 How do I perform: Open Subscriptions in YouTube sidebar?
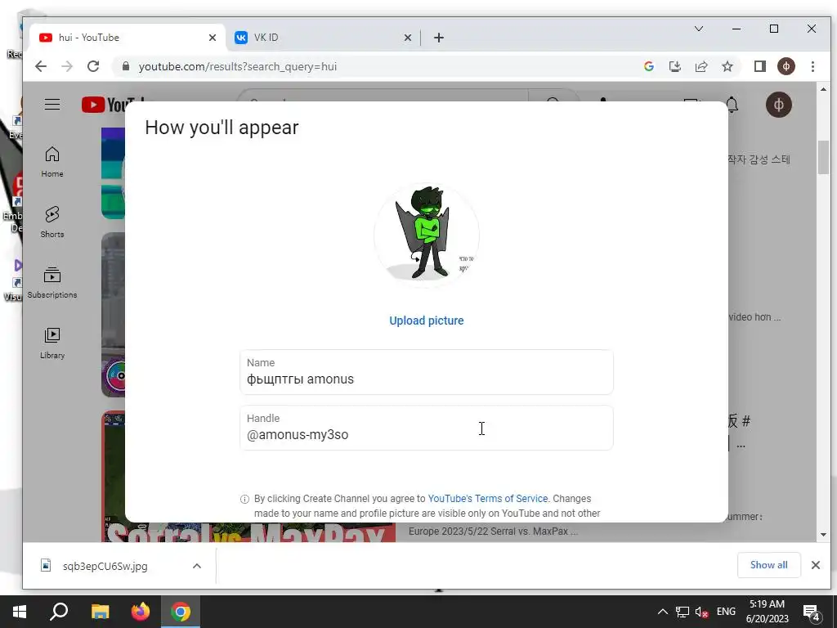(52, 282)
